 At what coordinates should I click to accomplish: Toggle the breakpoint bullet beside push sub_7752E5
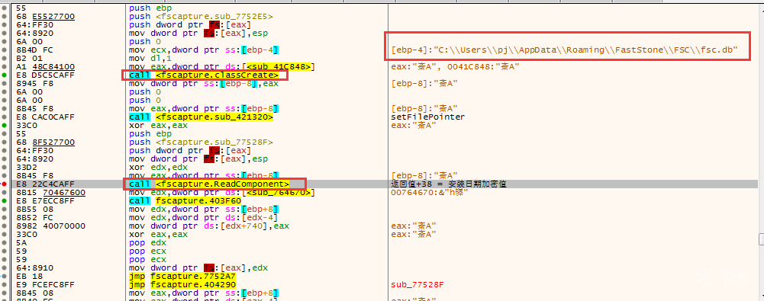pos(5,17)
